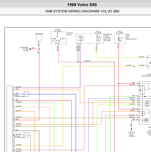Image resolution: width=151 pixels, height=152 pixels.
Task: Click the module's RED 10 terminal label
Action: click(x=135, y=108)
